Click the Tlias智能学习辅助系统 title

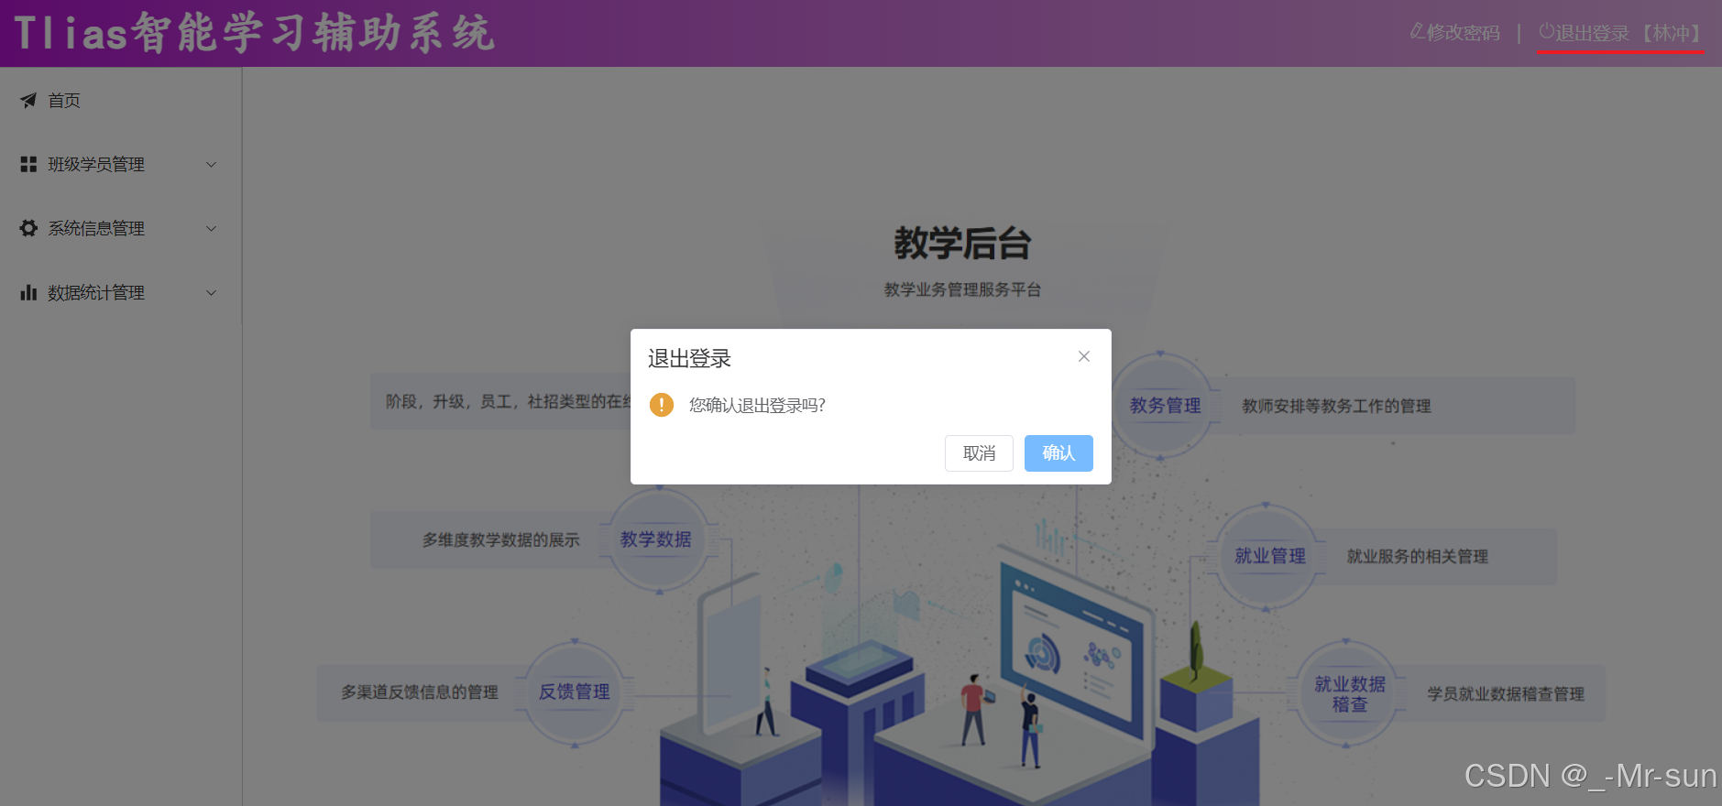[255, 33]
